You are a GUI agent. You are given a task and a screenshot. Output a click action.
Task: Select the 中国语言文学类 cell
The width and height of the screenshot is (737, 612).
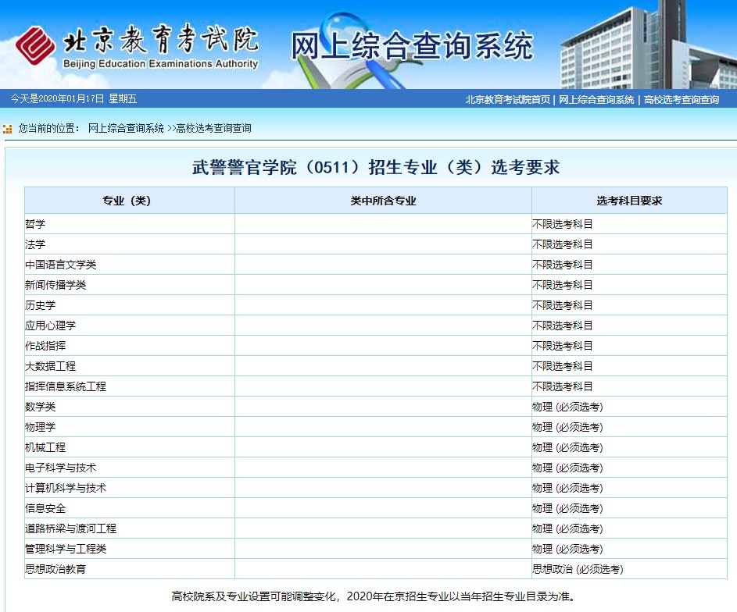point(129,265)
